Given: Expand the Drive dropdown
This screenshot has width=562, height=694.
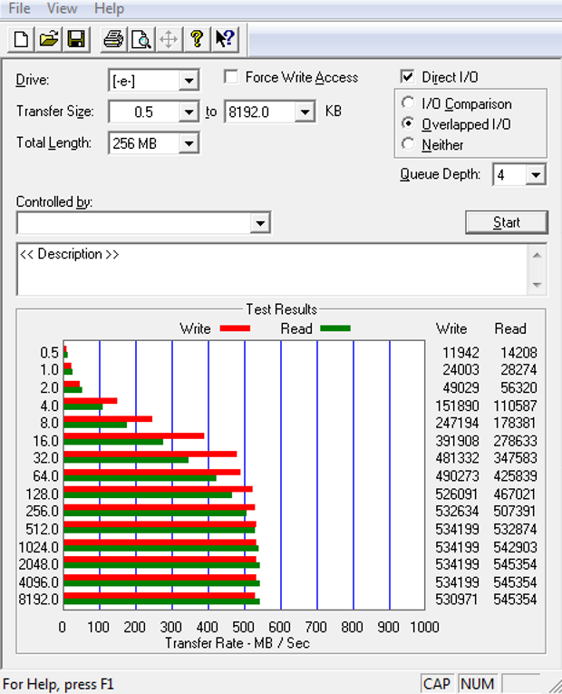Looking at the screenshot, I should pos(189,81).
